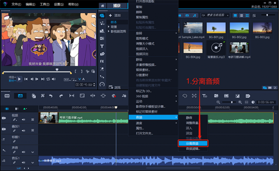Click the Play button in preview

click(19, 79)
